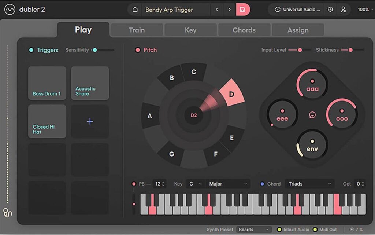Click the D2 note center of pitch wheel
This screenshot has width=375, height=235.
194,115
